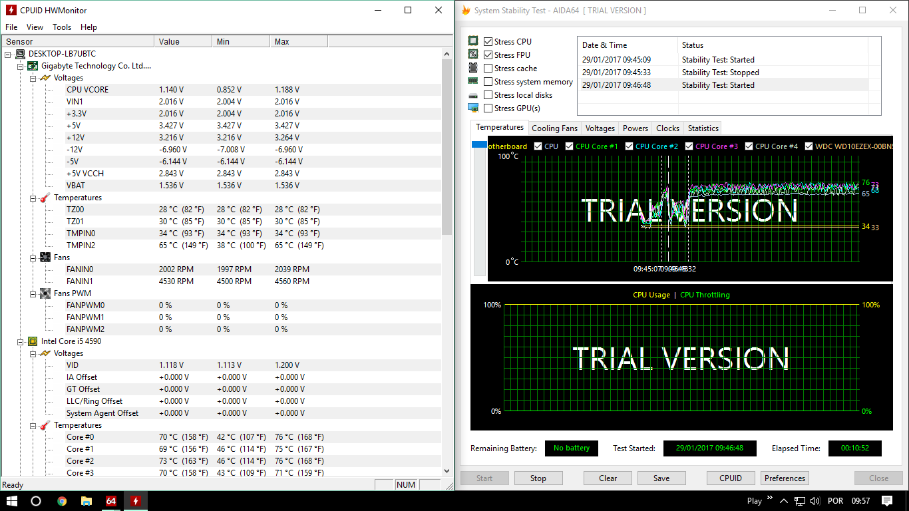Click the CPUID button
The height and width of the screenshot is (511, 909).
731,478
